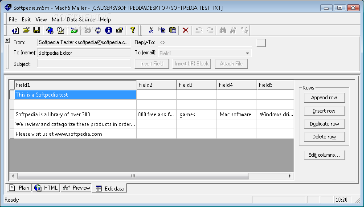Screen dimensions: 364x207
Task: Click the To (name) Softpedia Editor field
Action: pyautogui.click(x=84, y=53)
